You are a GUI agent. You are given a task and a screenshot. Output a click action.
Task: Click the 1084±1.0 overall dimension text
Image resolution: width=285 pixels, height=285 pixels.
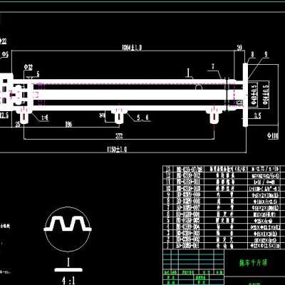[132, 48]
